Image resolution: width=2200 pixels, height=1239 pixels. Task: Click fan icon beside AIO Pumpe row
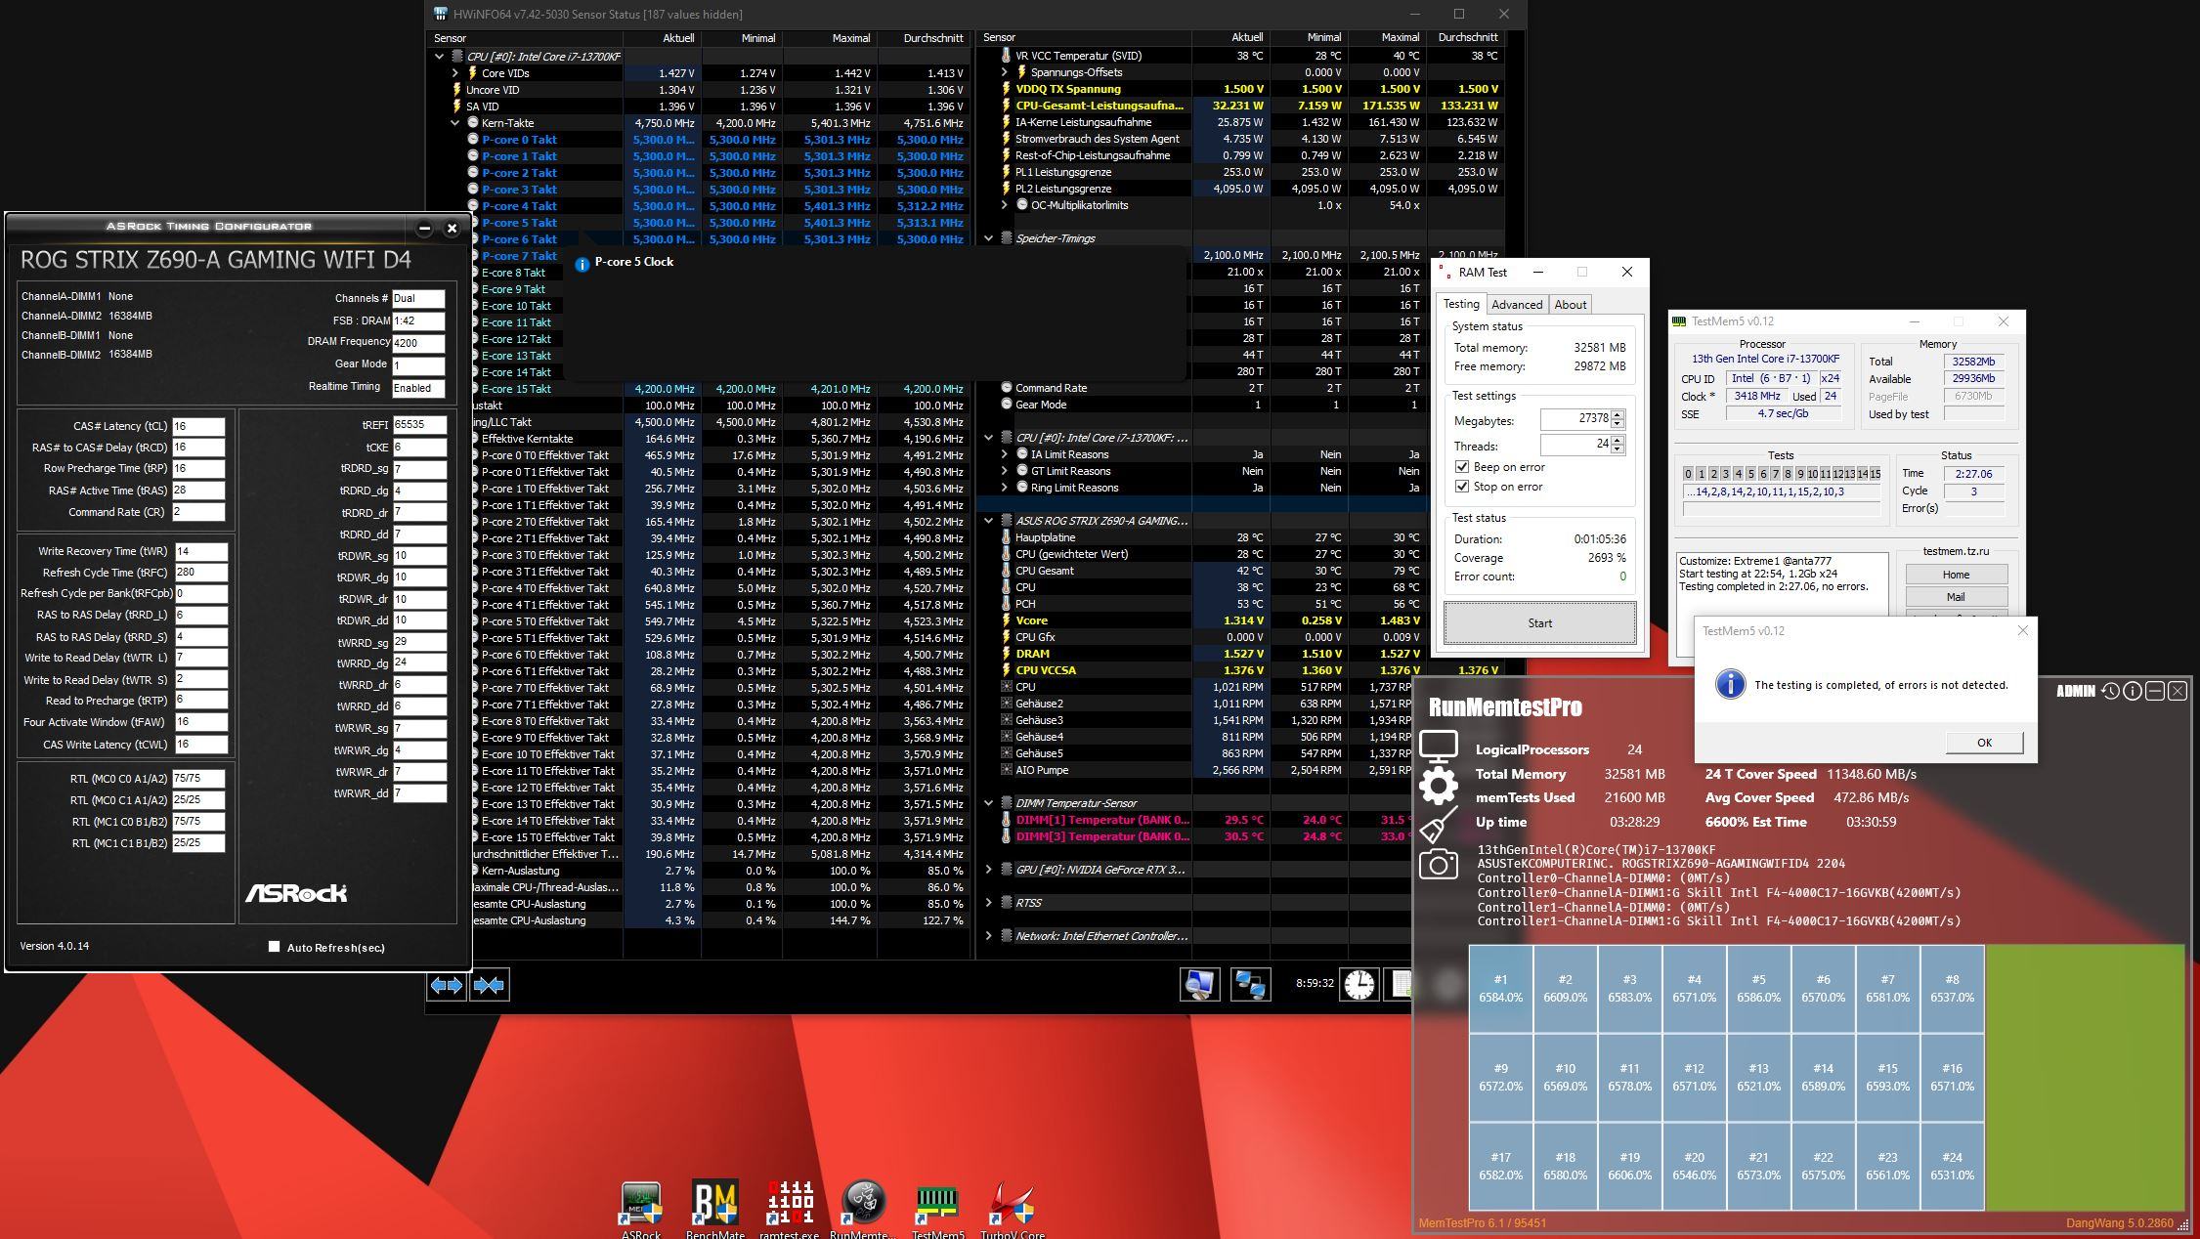click(x=1006, y=770)
